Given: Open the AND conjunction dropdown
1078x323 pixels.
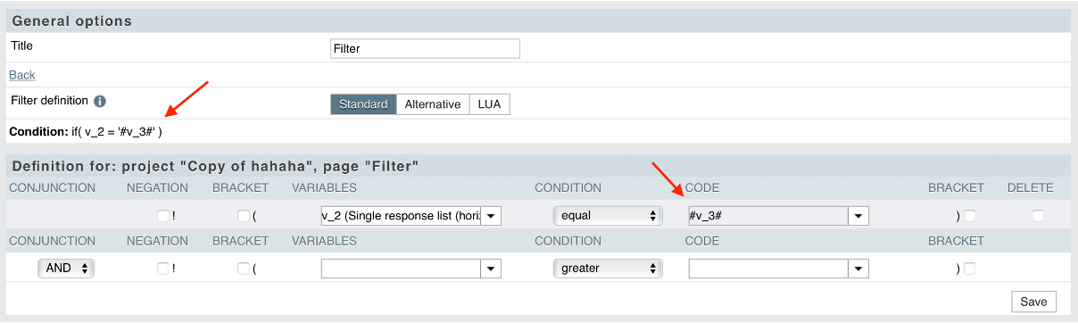Looking at the screenshot, I should (x=66, y=268).
